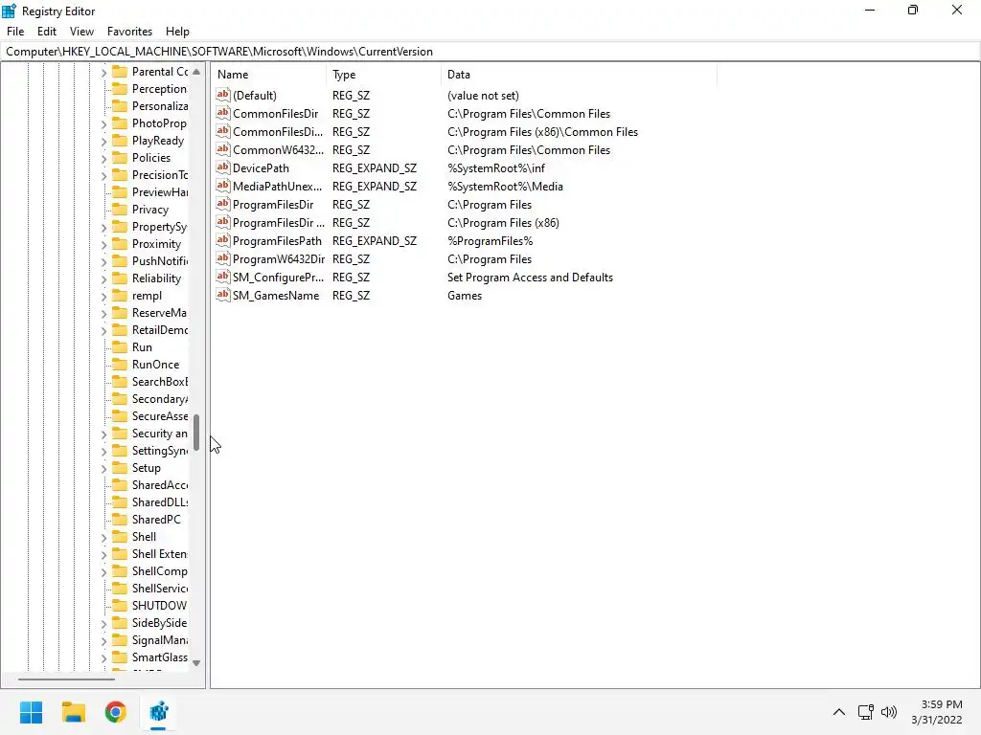Select the Proximity tree key

click(156, 244)
